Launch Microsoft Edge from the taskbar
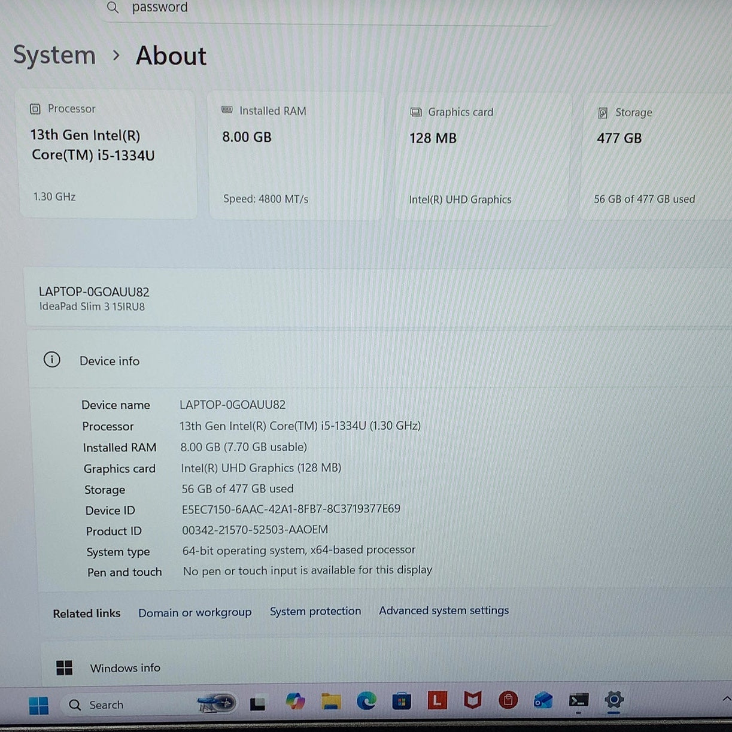 tap(366, 700)
